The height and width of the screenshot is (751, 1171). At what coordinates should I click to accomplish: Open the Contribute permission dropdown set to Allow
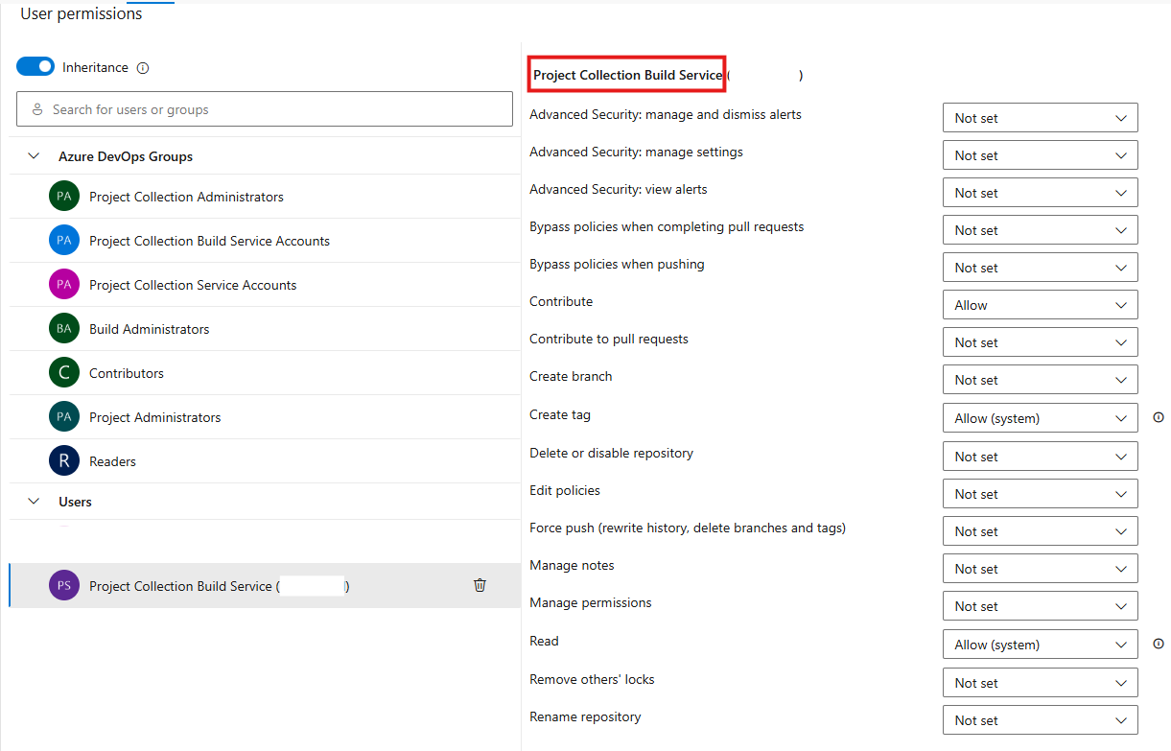click(x=1041, y=305)
